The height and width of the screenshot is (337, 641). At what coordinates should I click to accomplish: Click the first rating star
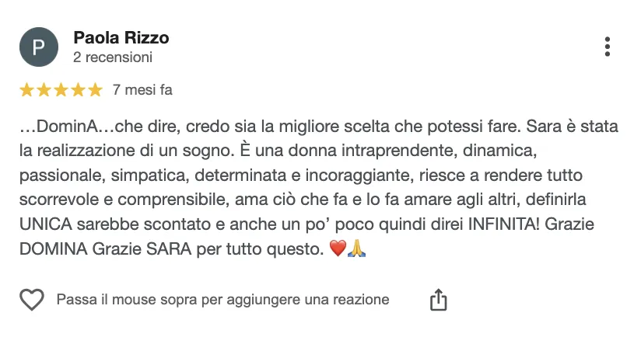pos(26,90)
